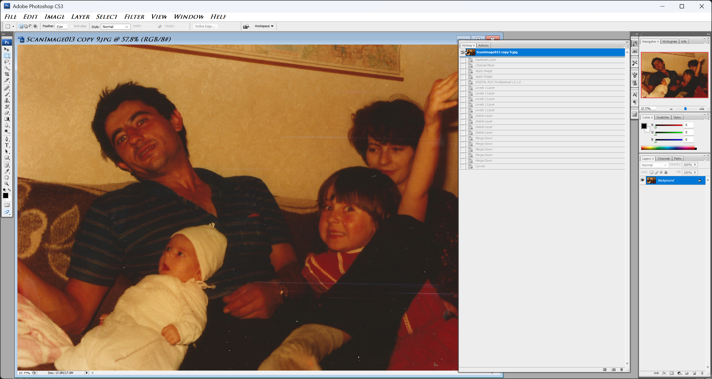Click the delete history state trash icon

pos(621,369)
